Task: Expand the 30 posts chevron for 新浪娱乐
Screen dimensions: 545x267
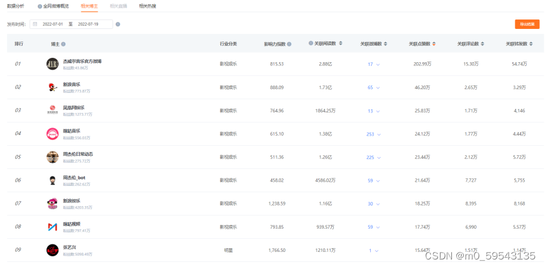Action: coord(378,204)
